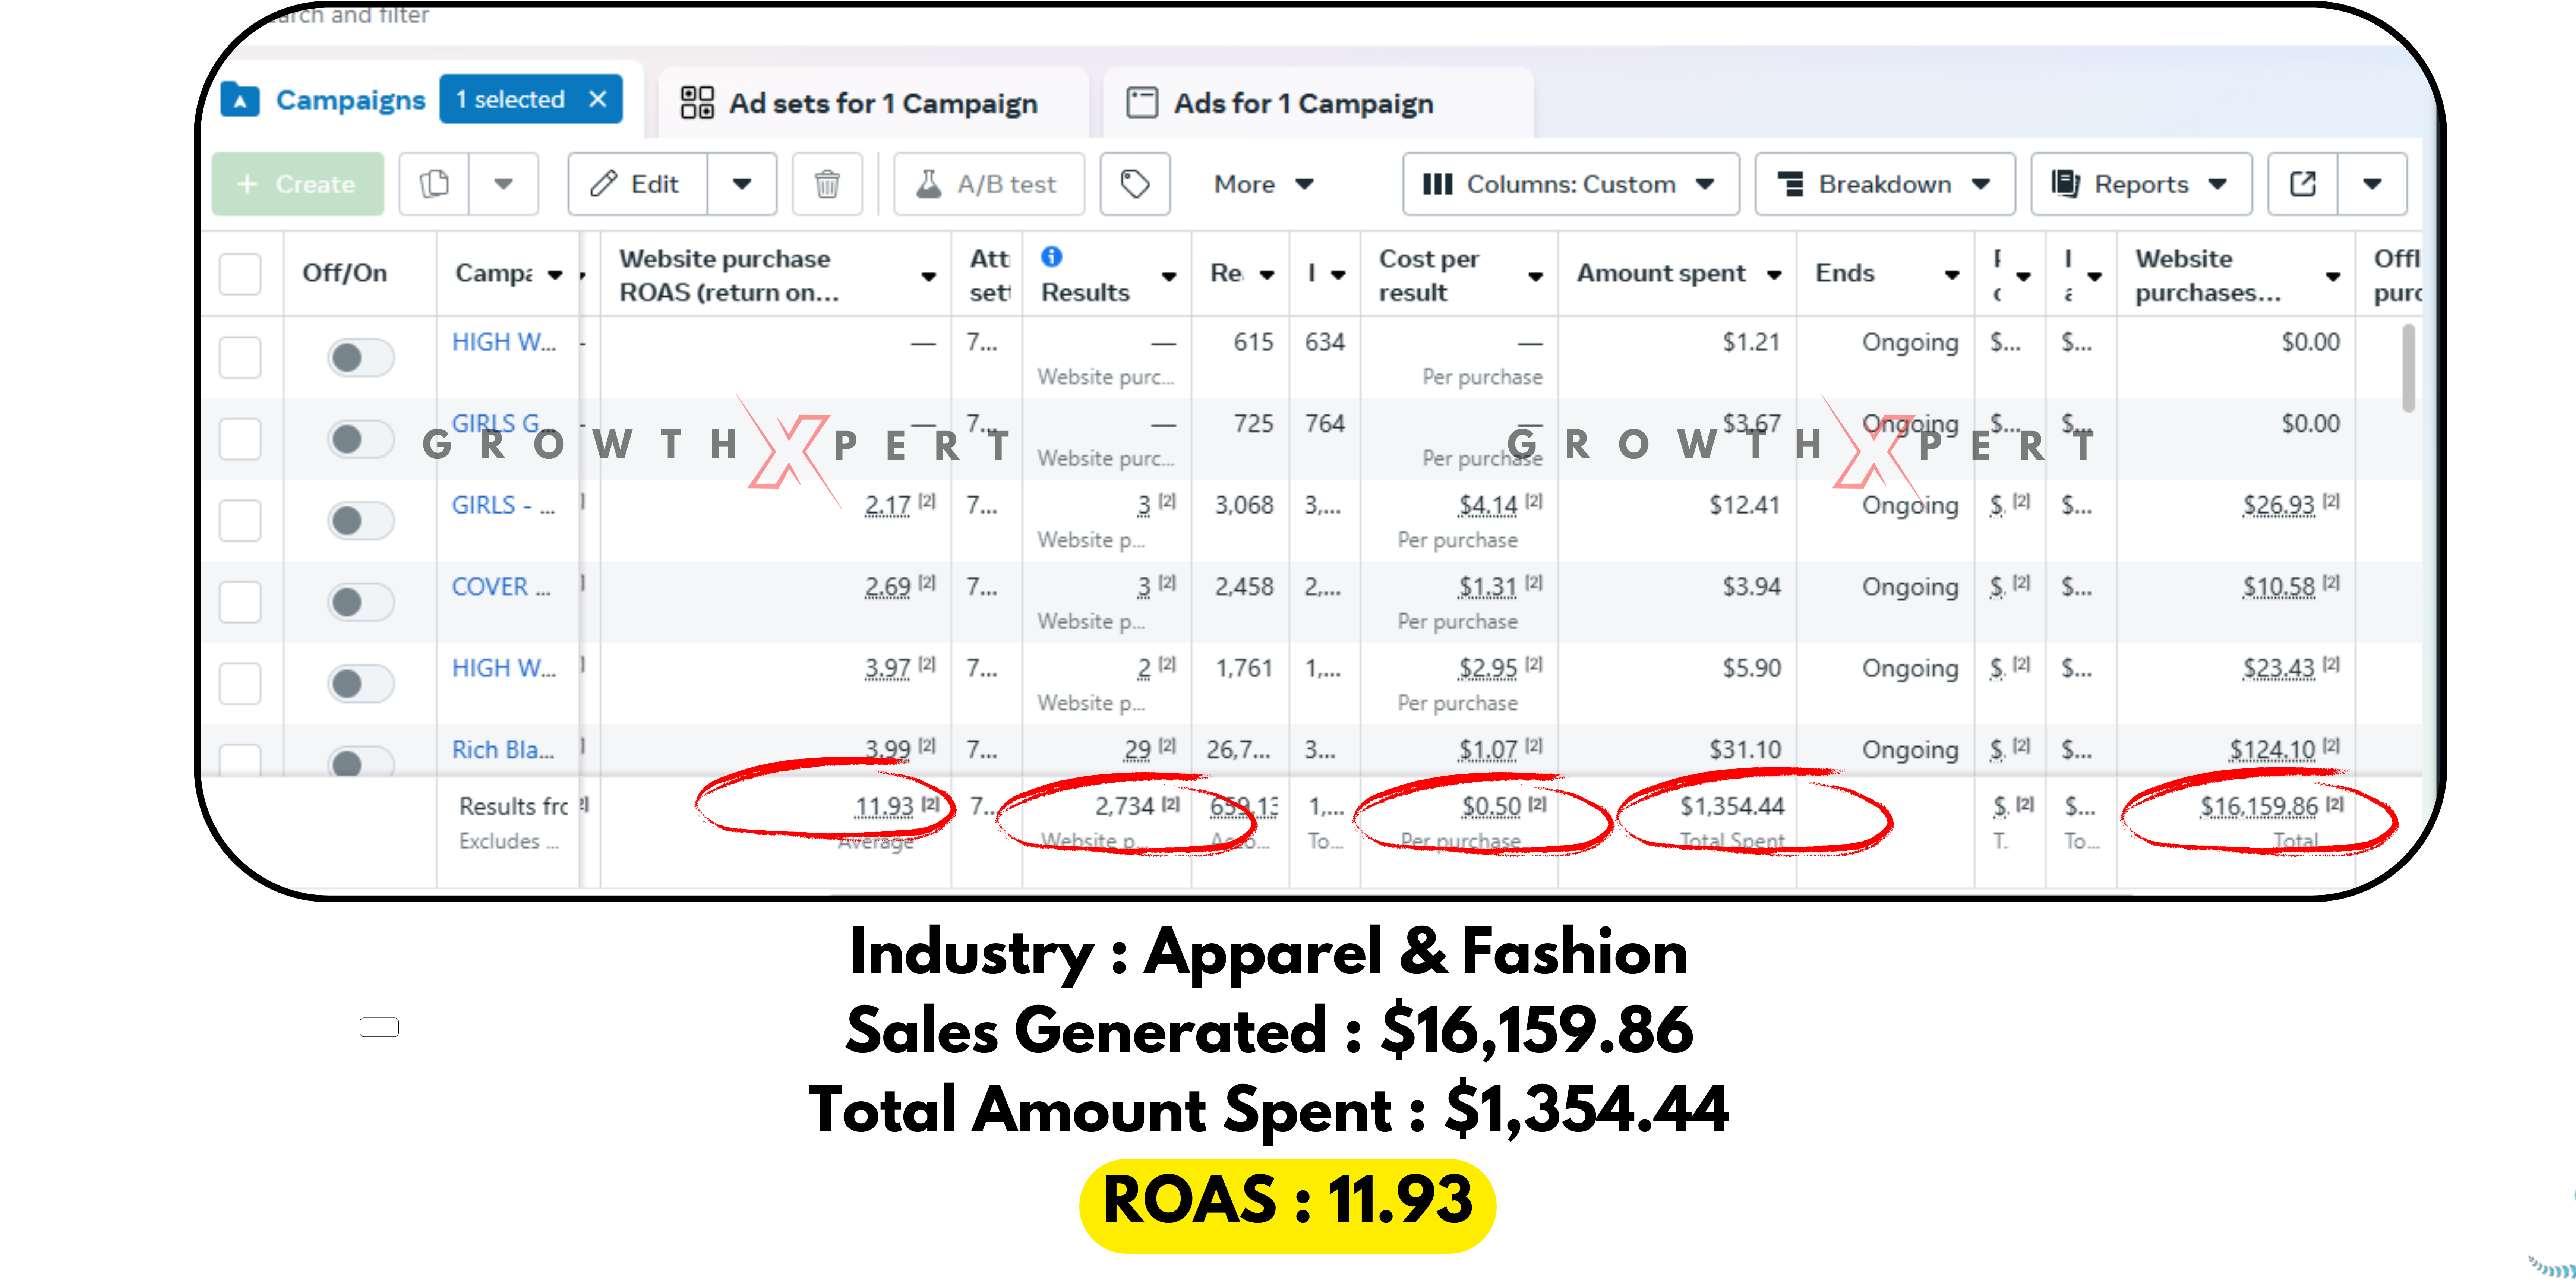Viewport: 2576px width, 1288px height.
Task: Click the export share icon
Action: tap(2302, 184)
